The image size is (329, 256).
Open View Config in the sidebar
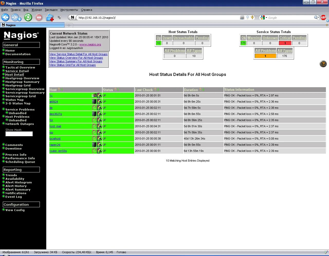click(x=15, y=210)
